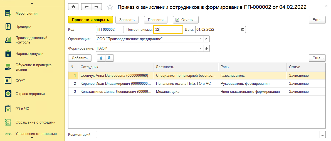
Task: Open the date calendar picker
Action: coord(243,30)
